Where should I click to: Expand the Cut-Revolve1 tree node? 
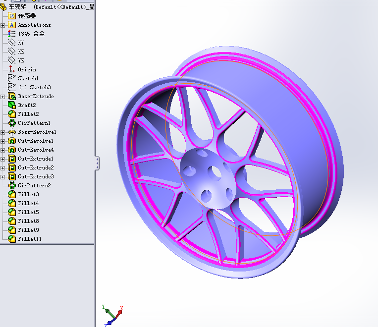tap(2, 141)
